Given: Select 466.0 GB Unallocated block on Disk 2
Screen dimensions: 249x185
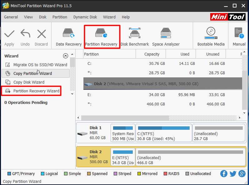Looking at the screenshot, I should 191,157.
